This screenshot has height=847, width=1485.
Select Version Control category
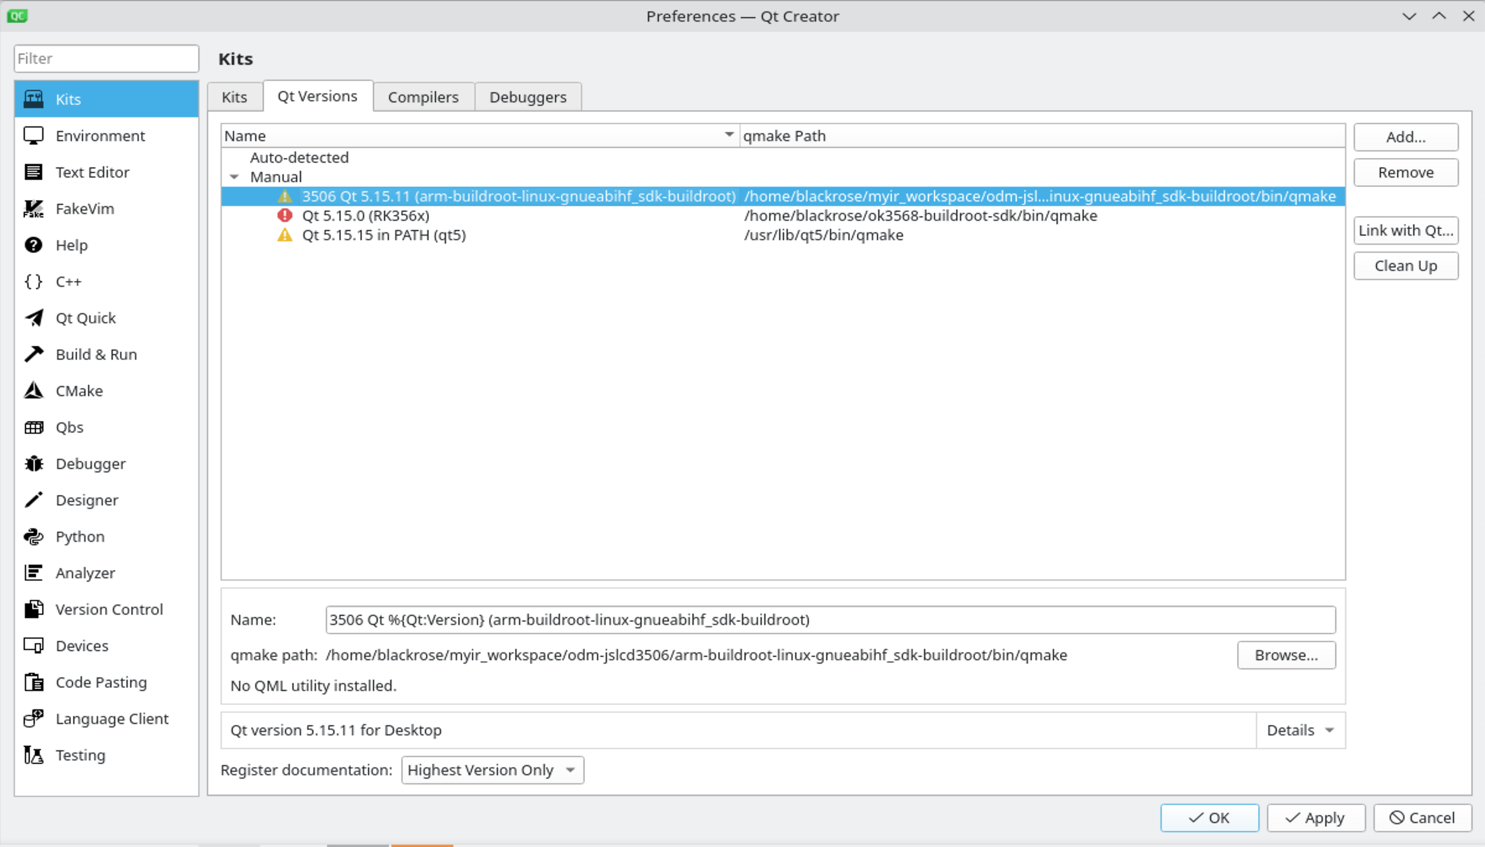click(x=106, y=609)
